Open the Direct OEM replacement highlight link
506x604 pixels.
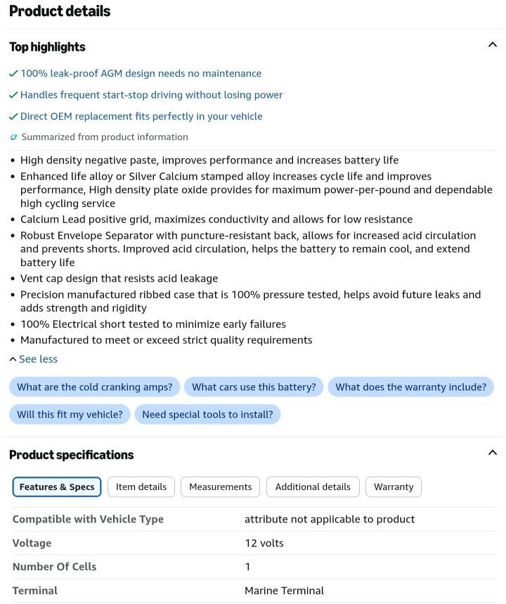(x=141, y=116)
